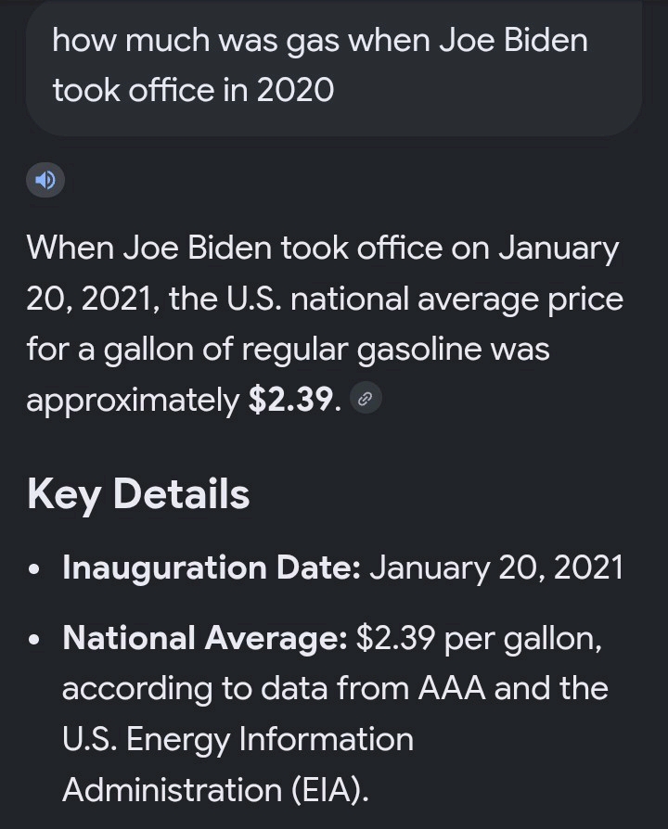Select the National Average bold label
The image size is (668, 829).
click(x=205, y=638)
